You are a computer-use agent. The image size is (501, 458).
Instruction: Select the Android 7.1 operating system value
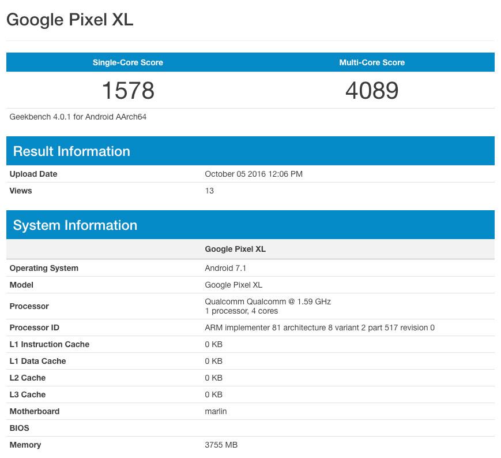coord(226,268)
